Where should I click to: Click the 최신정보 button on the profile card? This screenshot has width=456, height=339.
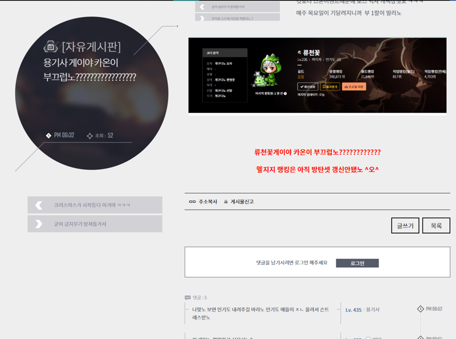[x=308, y=87]
